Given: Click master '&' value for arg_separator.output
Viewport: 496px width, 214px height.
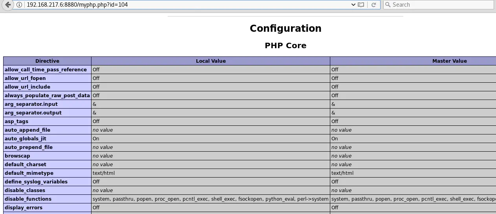Looking at the screenshot, I should (333, 112).
